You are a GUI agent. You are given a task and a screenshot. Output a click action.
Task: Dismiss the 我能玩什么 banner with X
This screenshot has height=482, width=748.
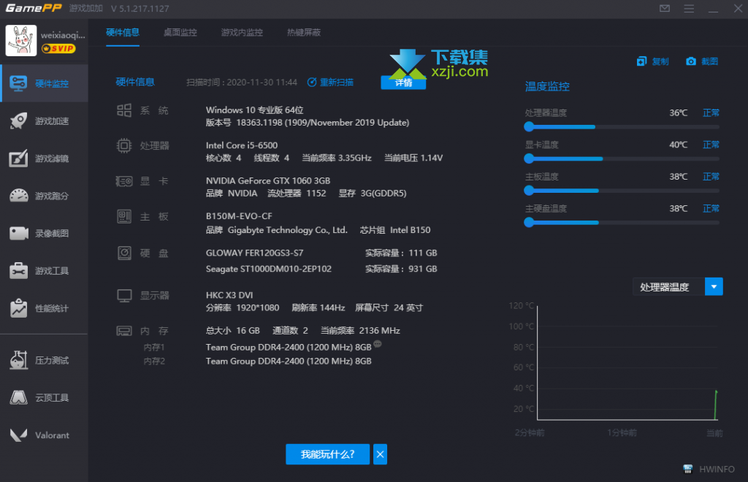380,454
